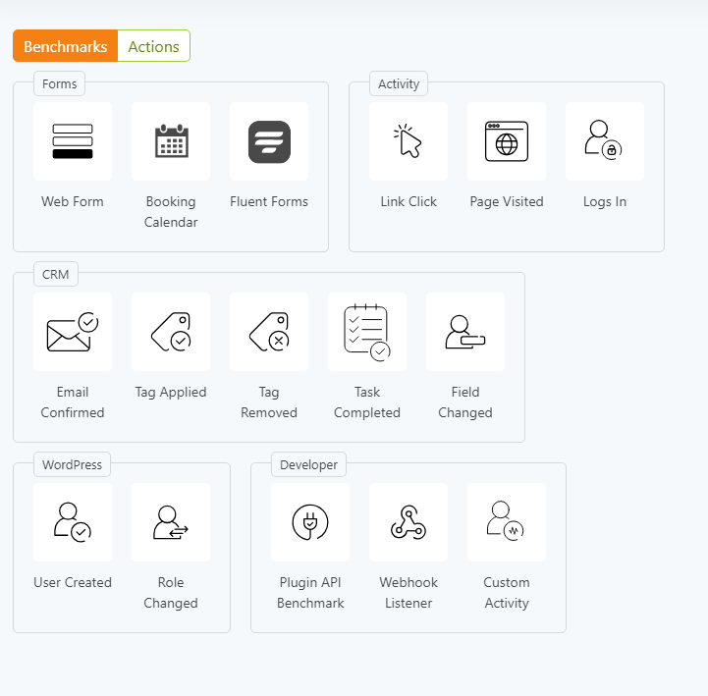Image resolution: width=708 pixels, height=696 pixels.
Task: Choose the Logs In user icon
Action: 605,141
